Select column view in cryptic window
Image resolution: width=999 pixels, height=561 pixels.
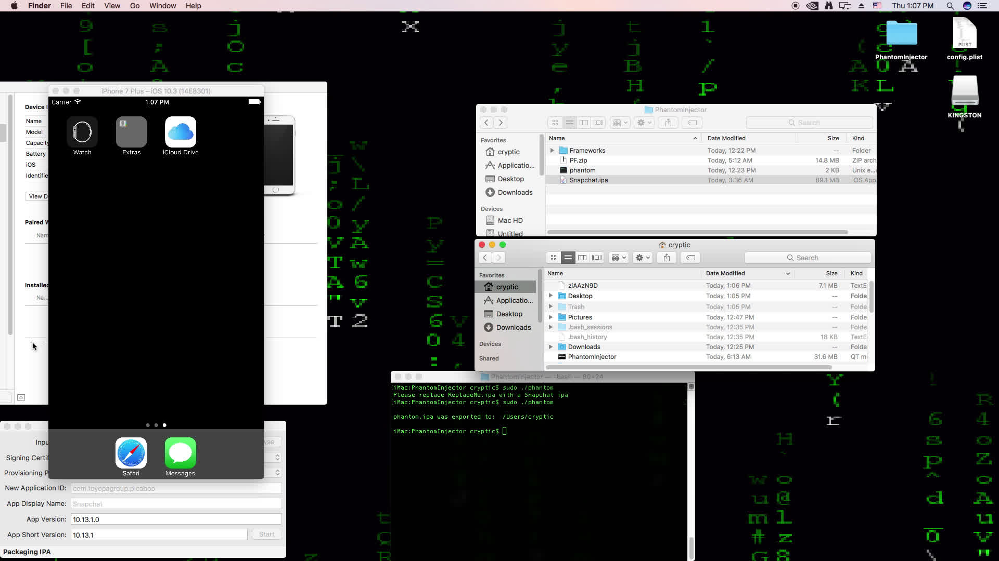[x=582, y=258]
